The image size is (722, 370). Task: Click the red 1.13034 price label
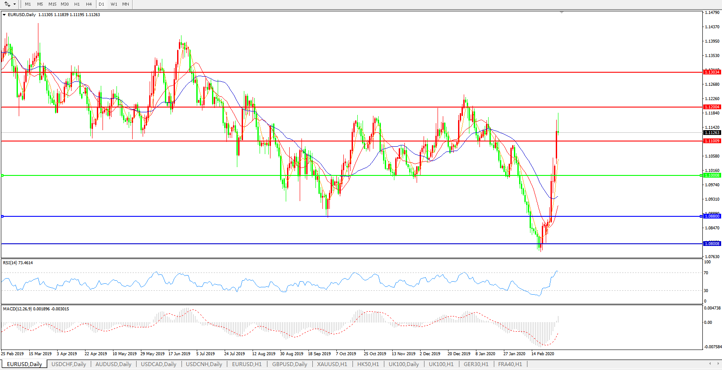coord(712,72)
